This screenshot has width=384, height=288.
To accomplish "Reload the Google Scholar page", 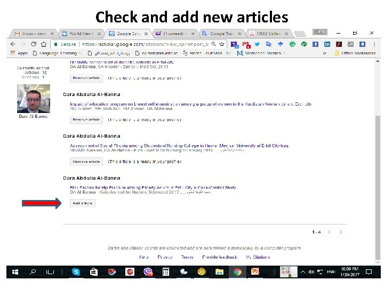I will pos(34,44).
